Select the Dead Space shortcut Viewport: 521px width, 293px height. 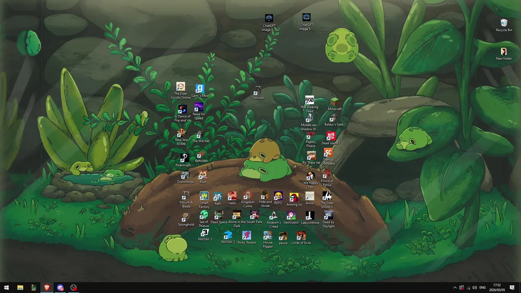point(219,217)
